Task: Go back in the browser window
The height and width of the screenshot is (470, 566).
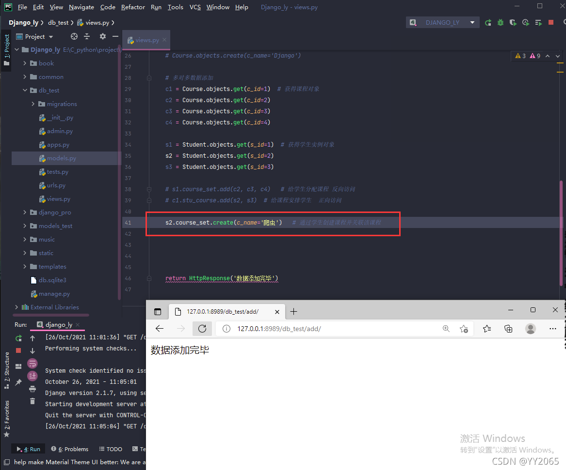Action: pyautogui.click(x=160, y=329)
